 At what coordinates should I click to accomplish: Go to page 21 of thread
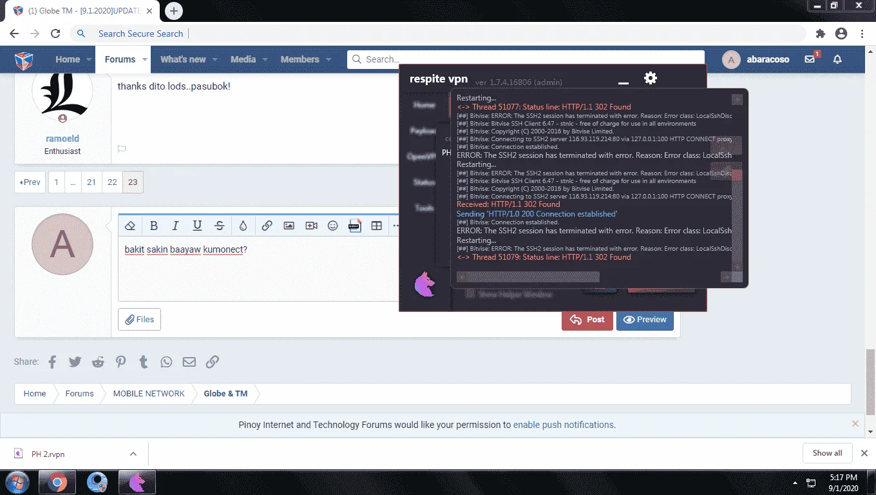(x=91, y=182)
